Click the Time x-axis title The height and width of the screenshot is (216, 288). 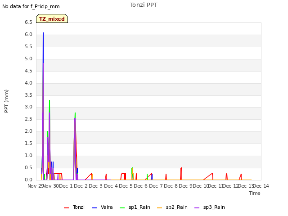tap(255, 193)
